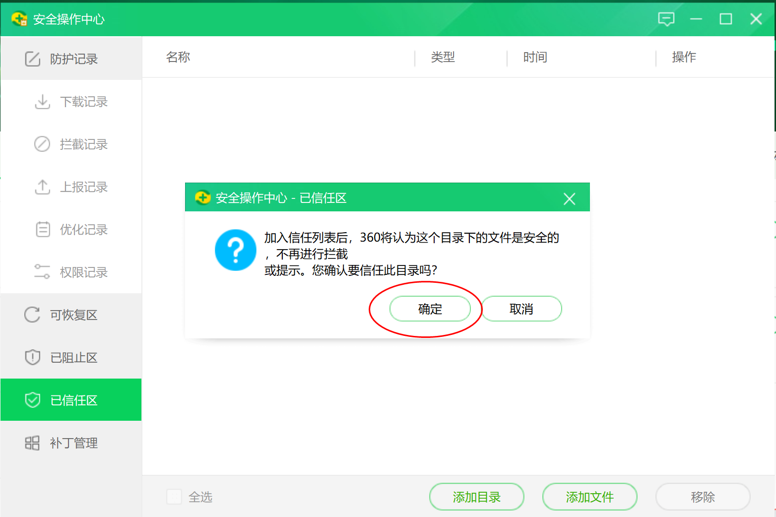
Task: Open the feedback message icon in title bar
Action: [666, 19]
